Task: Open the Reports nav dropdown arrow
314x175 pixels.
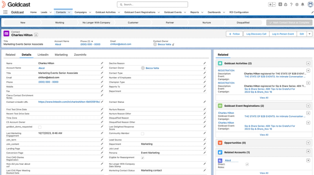Action: point(202,12)
